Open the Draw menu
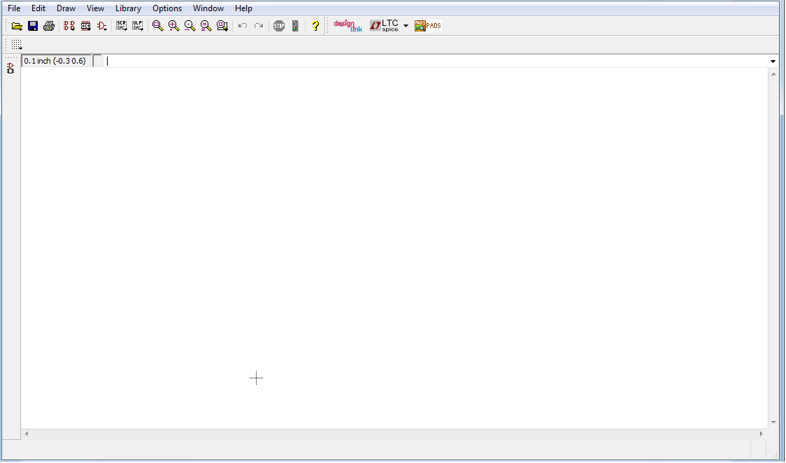 66,8
